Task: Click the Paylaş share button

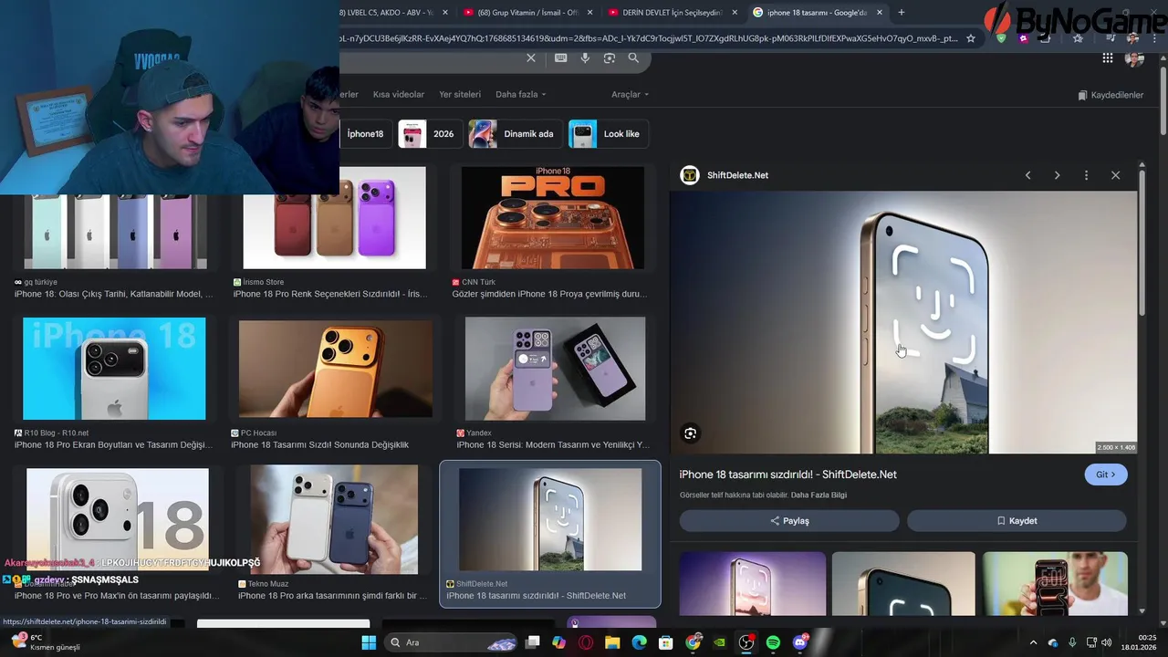Action: (x=789, y=521)
